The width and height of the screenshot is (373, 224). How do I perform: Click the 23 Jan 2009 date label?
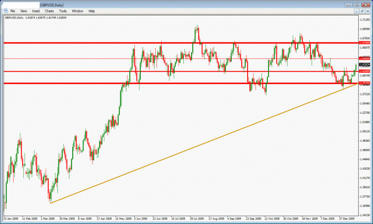[x=11, y=218]
